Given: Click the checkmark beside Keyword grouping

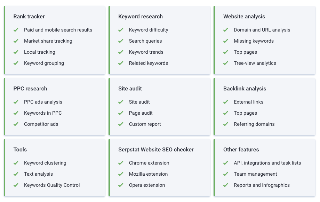Looking at the screenshot, I should (16, 63).
